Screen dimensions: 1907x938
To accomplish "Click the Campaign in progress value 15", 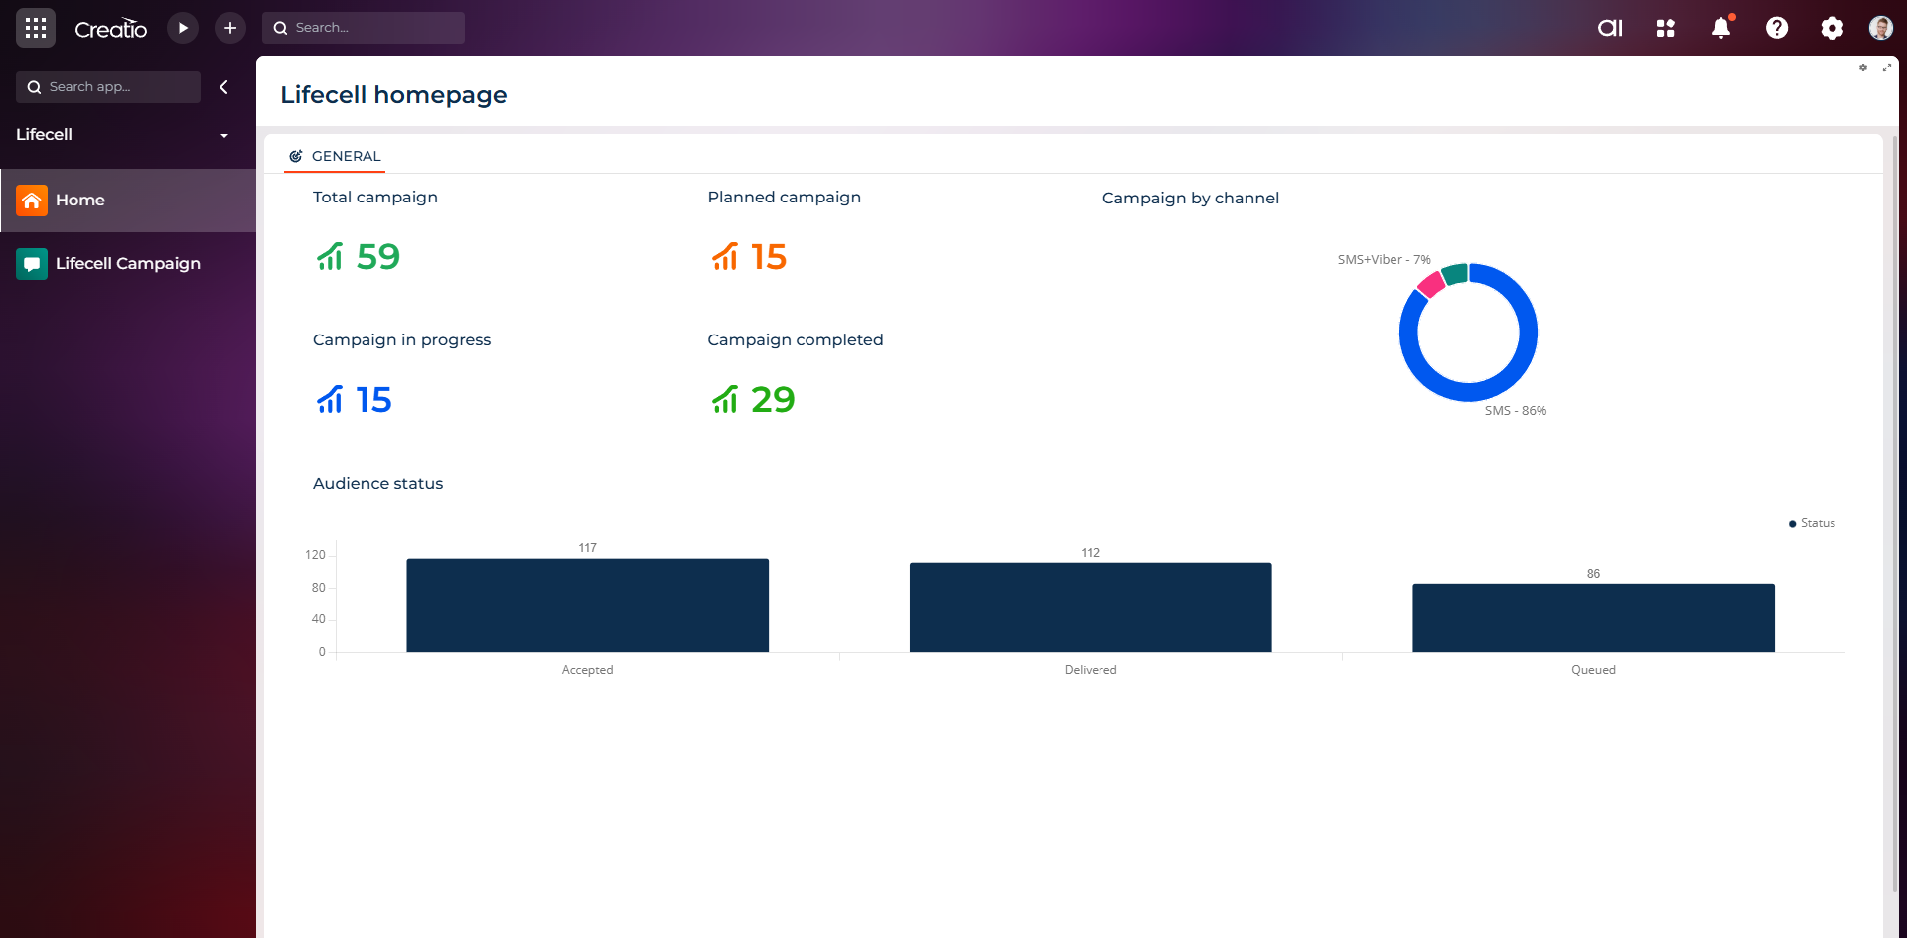I will pyautogui.click(x=373, y=400).
